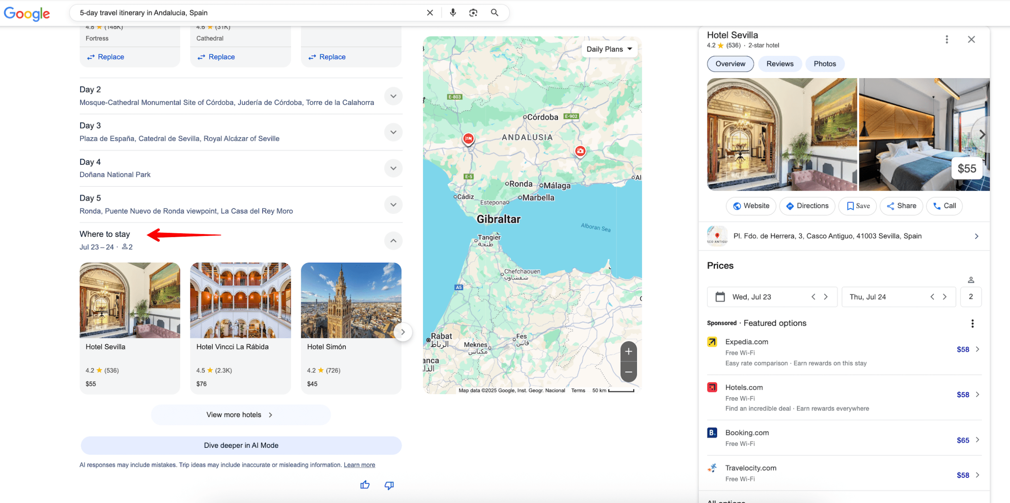Move check-out date one day earlier
This screenshot has height=503, width=1010.
(x=932, y=297)
